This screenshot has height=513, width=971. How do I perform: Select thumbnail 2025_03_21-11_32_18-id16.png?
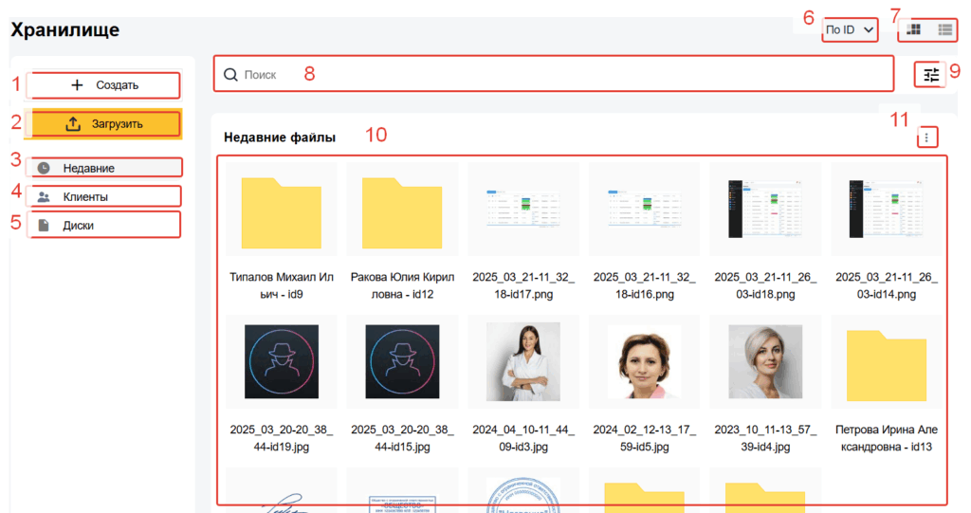click(x=644, y=209)
